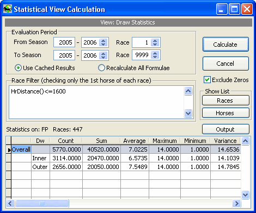
Task: Click the Inner variance cell 14.1039
Action: click(x=225, y=158)
